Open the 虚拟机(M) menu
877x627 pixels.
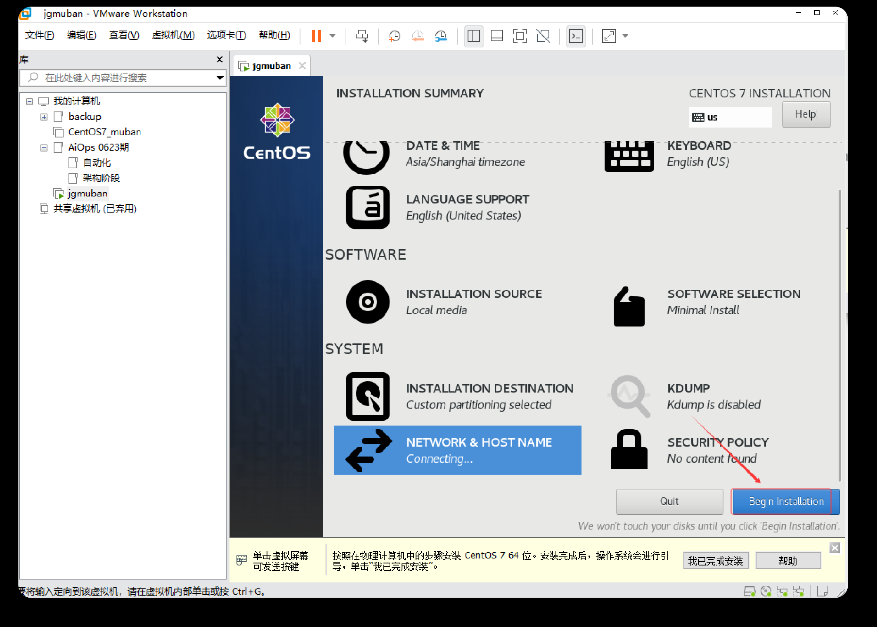173,35
